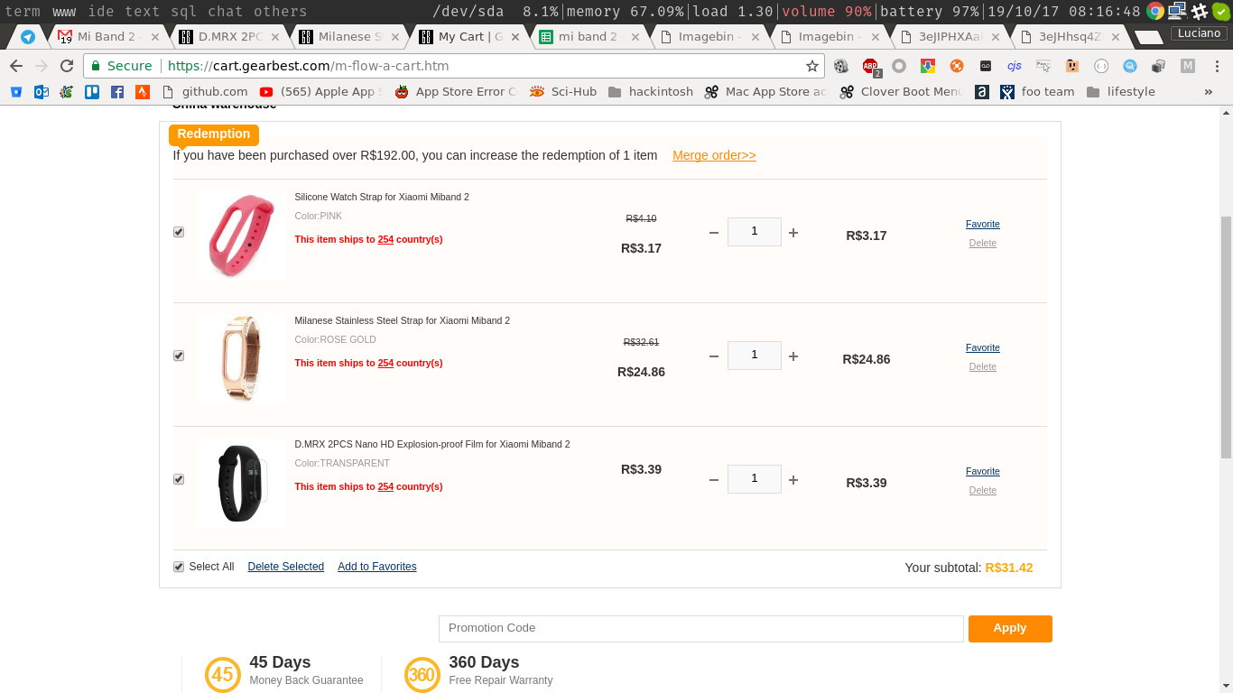Open the hackintosh bookmarks folder
This screenshot has height=693, width=1233.
click(x=651, y=91)
